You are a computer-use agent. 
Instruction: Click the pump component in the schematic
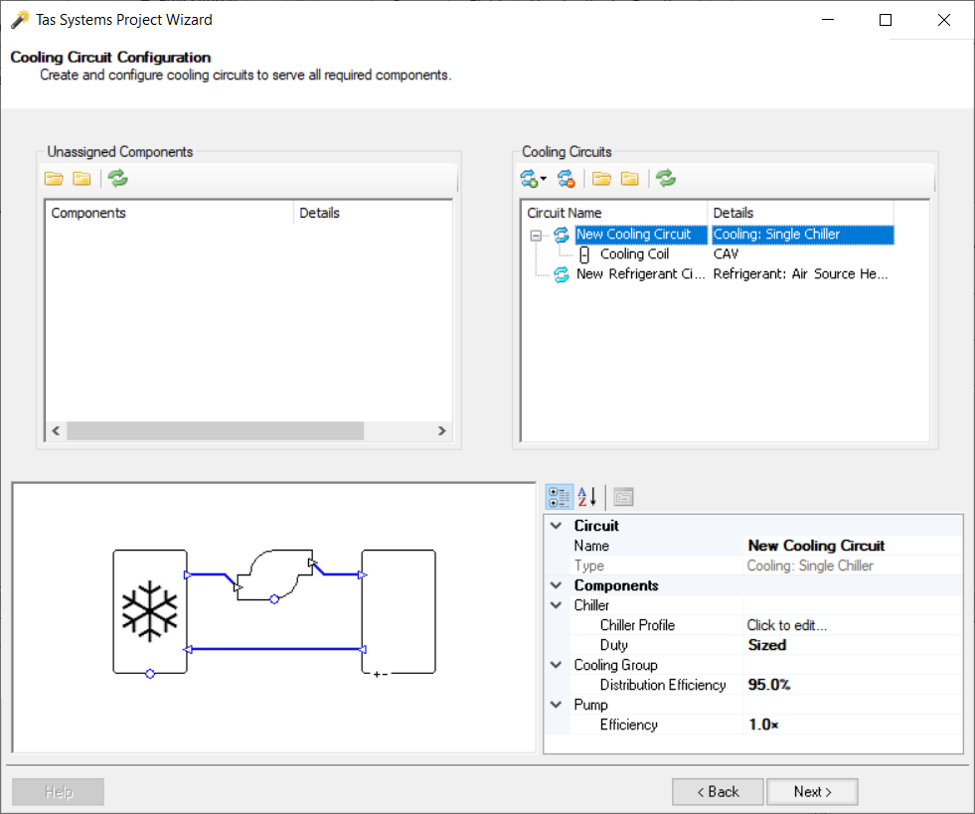pos(274,575)
